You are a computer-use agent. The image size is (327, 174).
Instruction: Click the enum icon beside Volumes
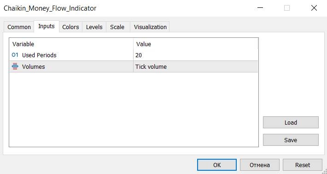click(x=15, y=66)
